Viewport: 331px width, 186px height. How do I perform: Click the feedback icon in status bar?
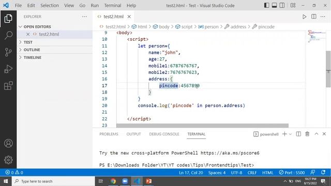pyautogui.click(x=312, y=173)
